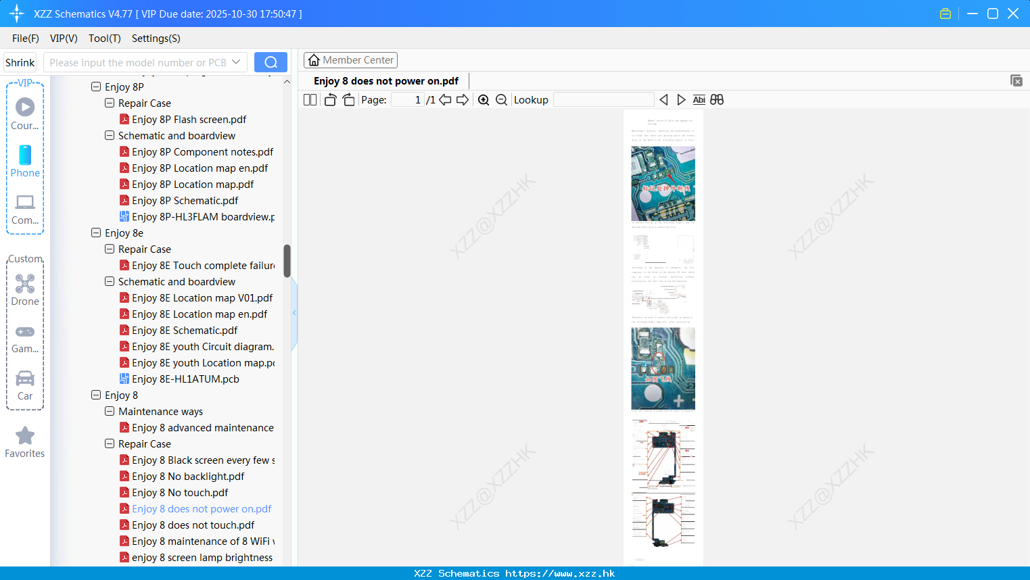Viewport: 1030px width, 580px height.
Task: Close the PDF tab icon at right
Action: point(1016,80)
